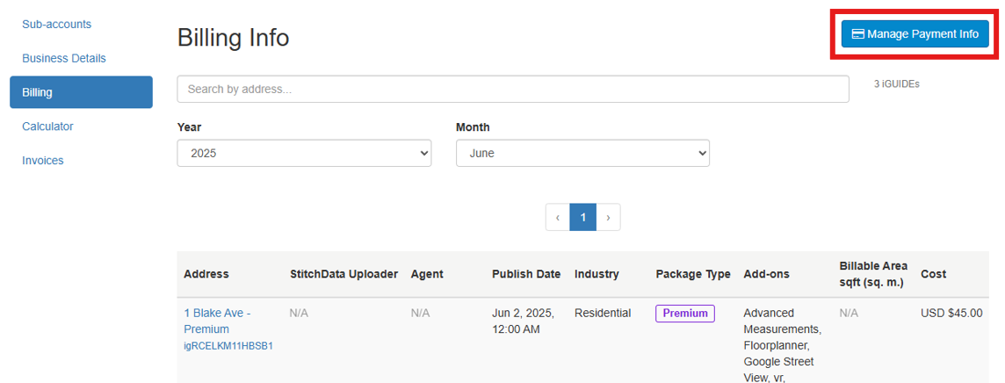The image size is (1005, 383).
Task: Click the Premium package type badge
Action: pyautogui.click(x=684, y=314)
